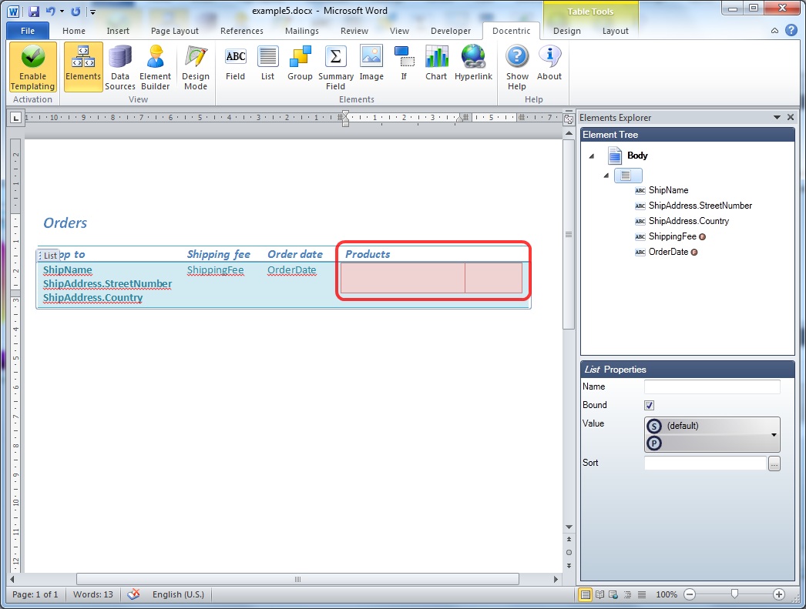The width and height of the screenshot is (806, 609).
Task: Insert a Chart element
Action: point(436,67)
